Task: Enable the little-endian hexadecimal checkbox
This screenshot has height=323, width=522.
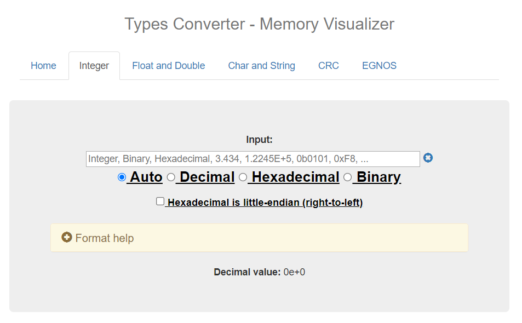Action: (x=160, y=201)
